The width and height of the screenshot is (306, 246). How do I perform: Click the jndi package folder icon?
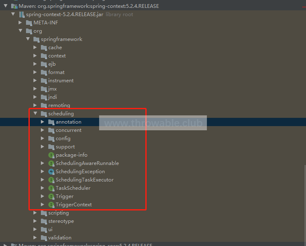[x=44, y=97]
